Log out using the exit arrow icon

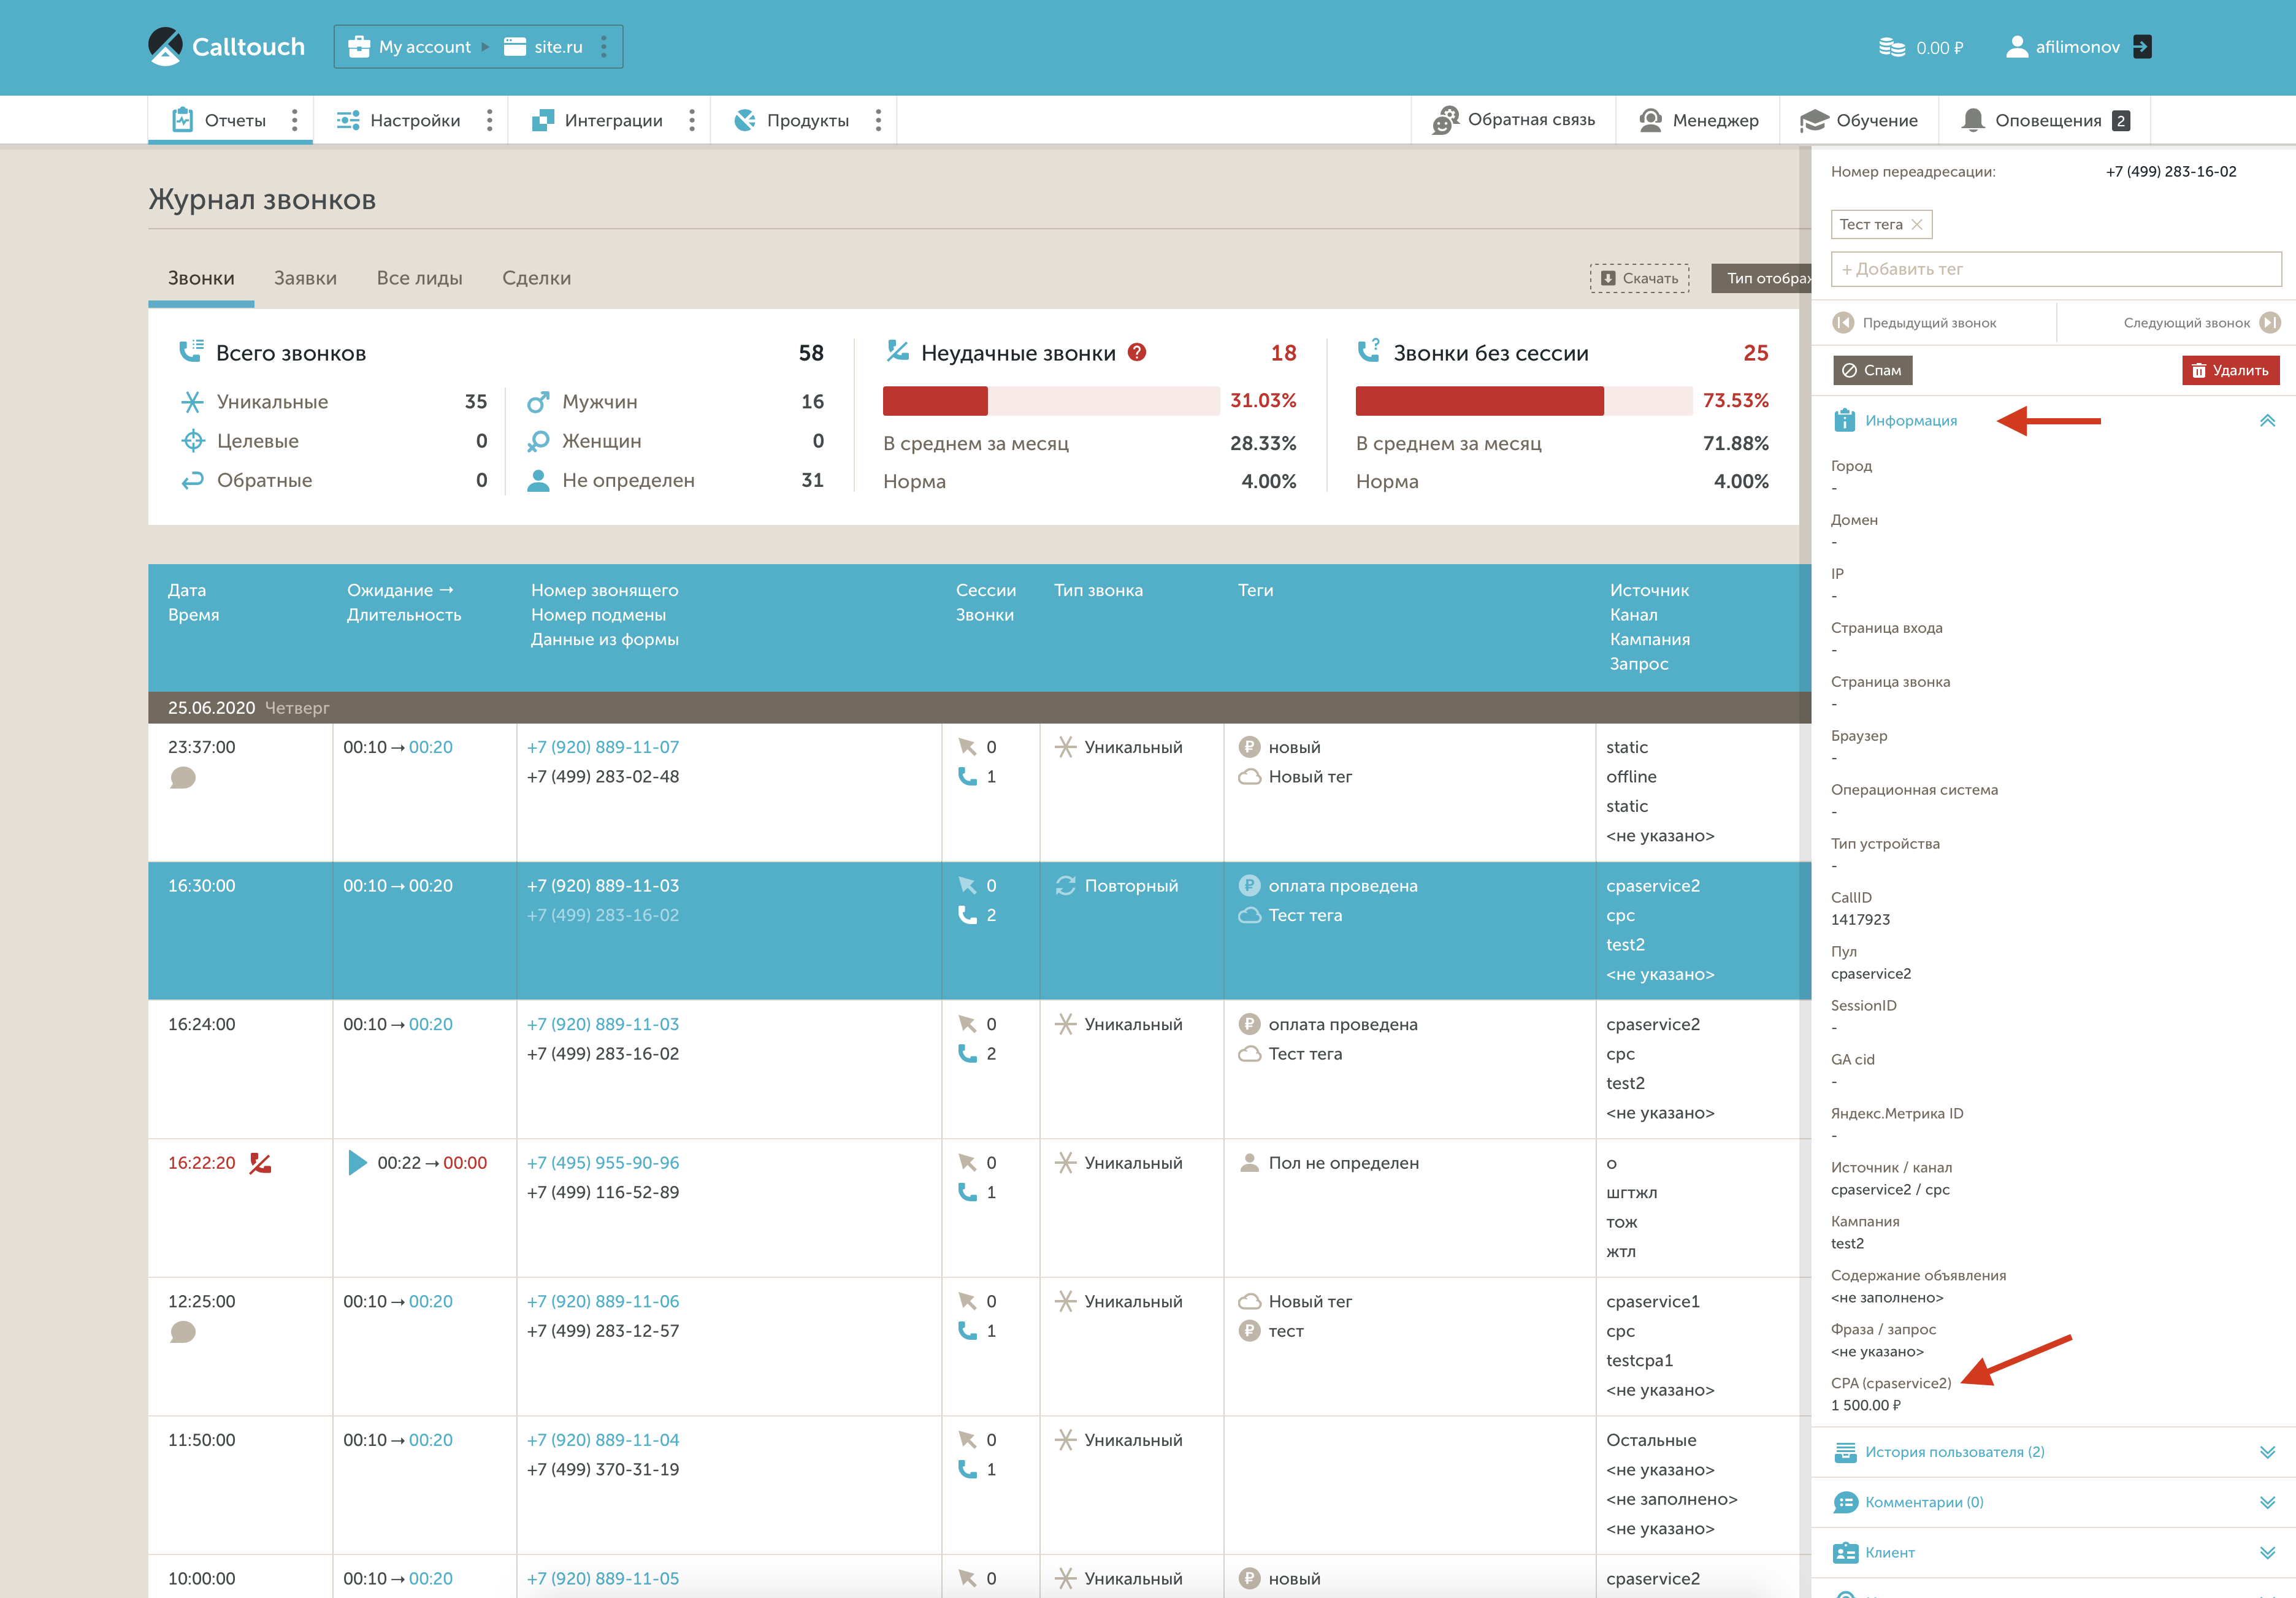(2142, 47)
